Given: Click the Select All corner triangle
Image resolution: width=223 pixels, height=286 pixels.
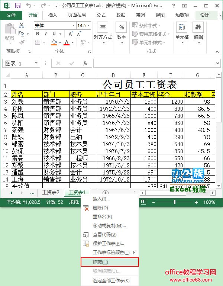Looking at the screenshot, I should [x=7, y=75].
